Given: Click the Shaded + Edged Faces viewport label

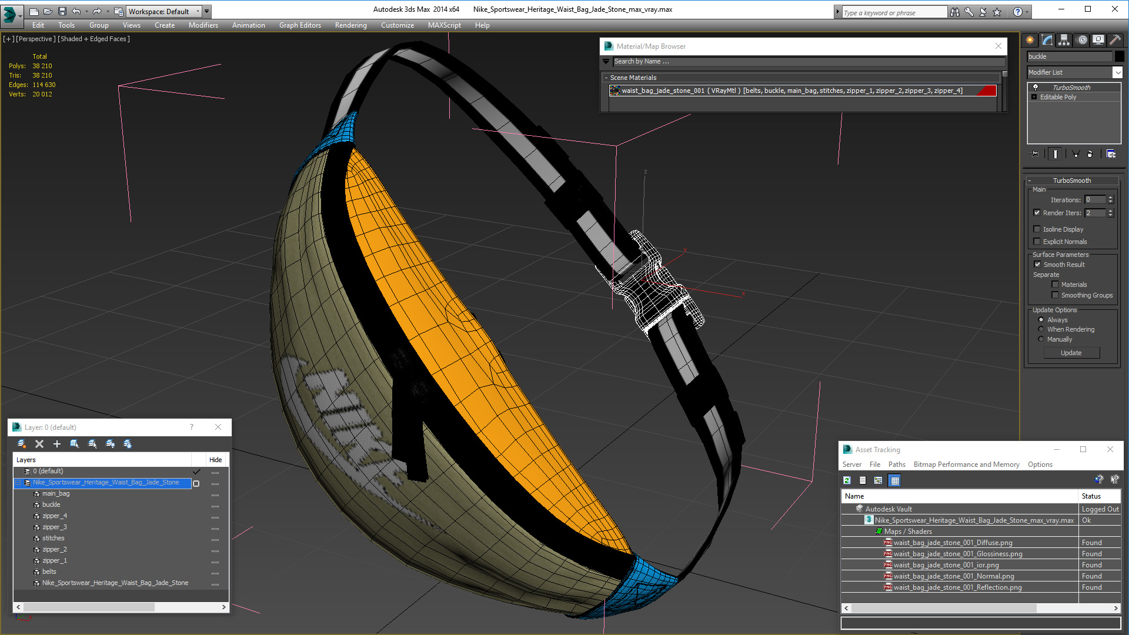Looking at the screenshot, I should tap(94, 39).
